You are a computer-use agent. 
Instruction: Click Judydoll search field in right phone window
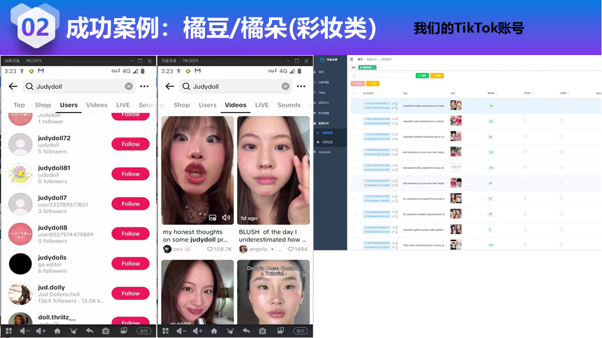tap(235, 86)
